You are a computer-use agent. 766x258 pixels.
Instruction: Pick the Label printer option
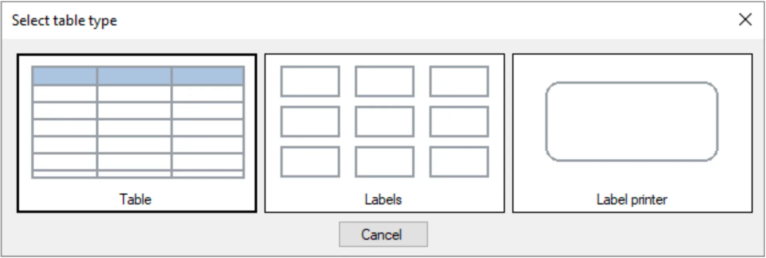(x=632, y=133)
